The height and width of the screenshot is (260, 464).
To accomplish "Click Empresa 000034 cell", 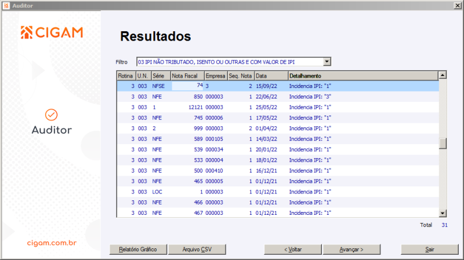I will [x=214, y=149].
